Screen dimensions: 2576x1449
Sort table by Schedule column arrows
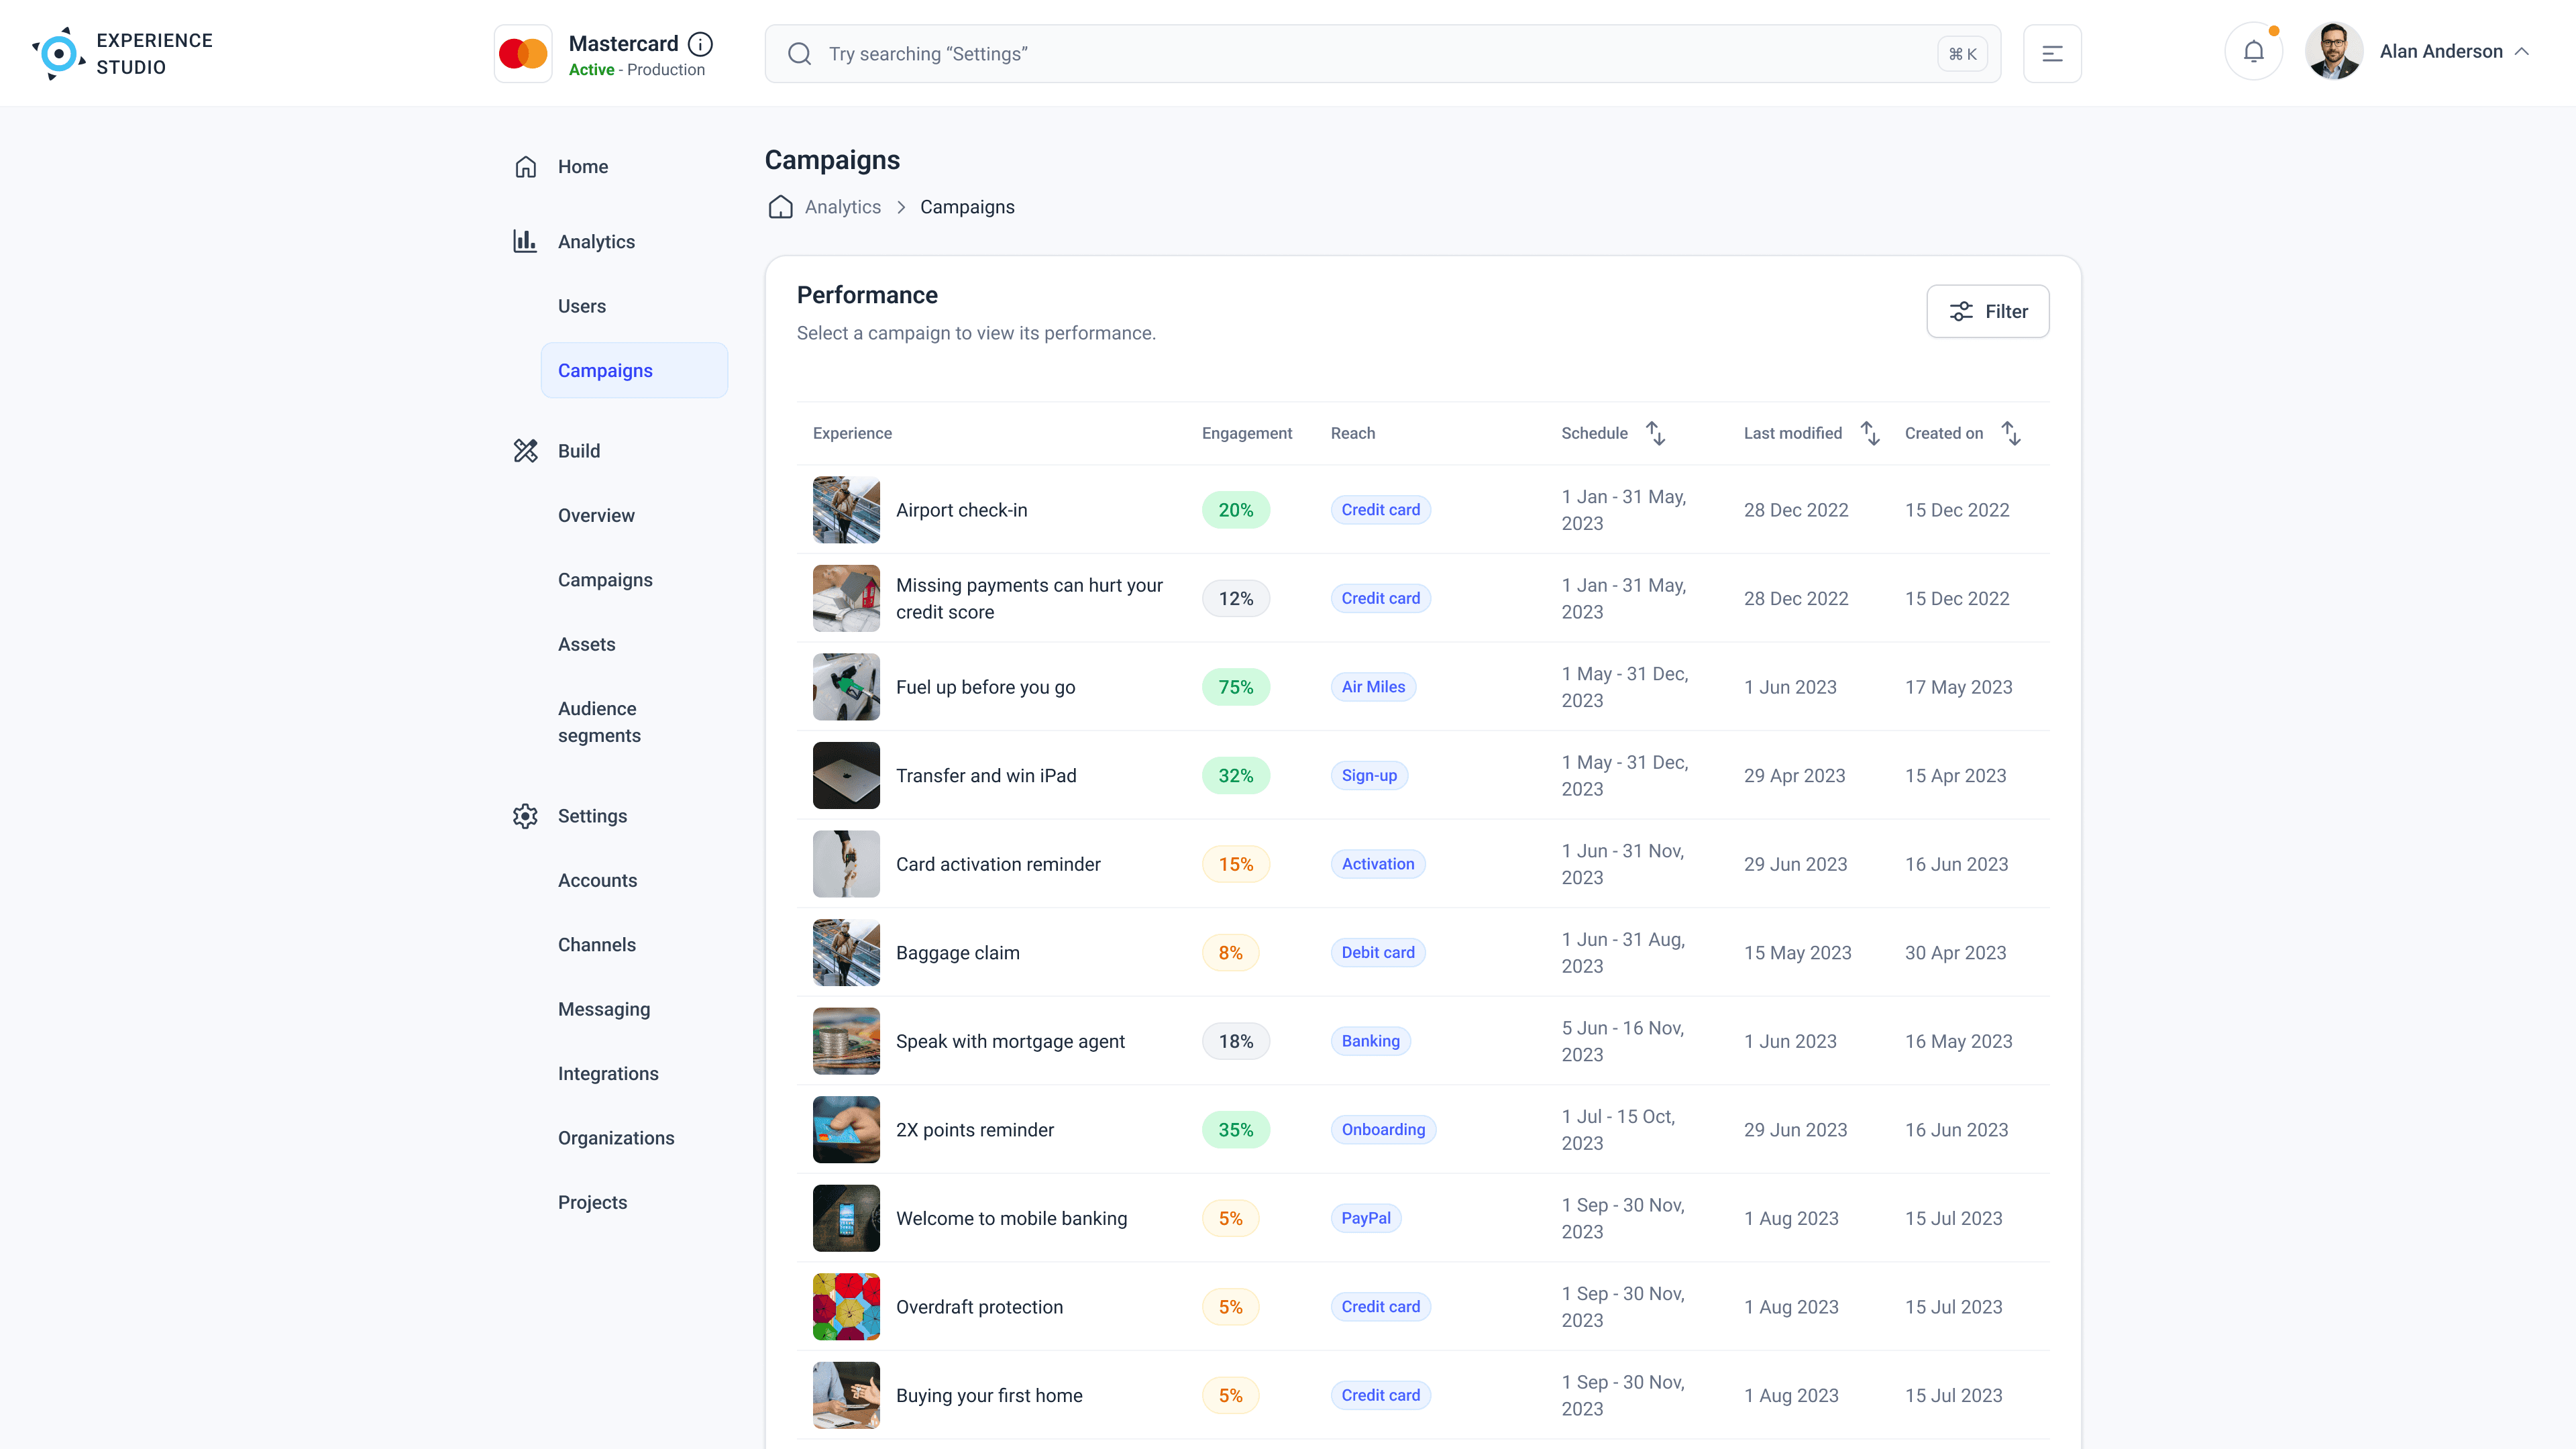tap(1656, 433)
